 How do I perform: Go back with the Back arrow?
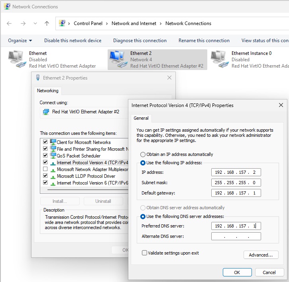[9, 23]
